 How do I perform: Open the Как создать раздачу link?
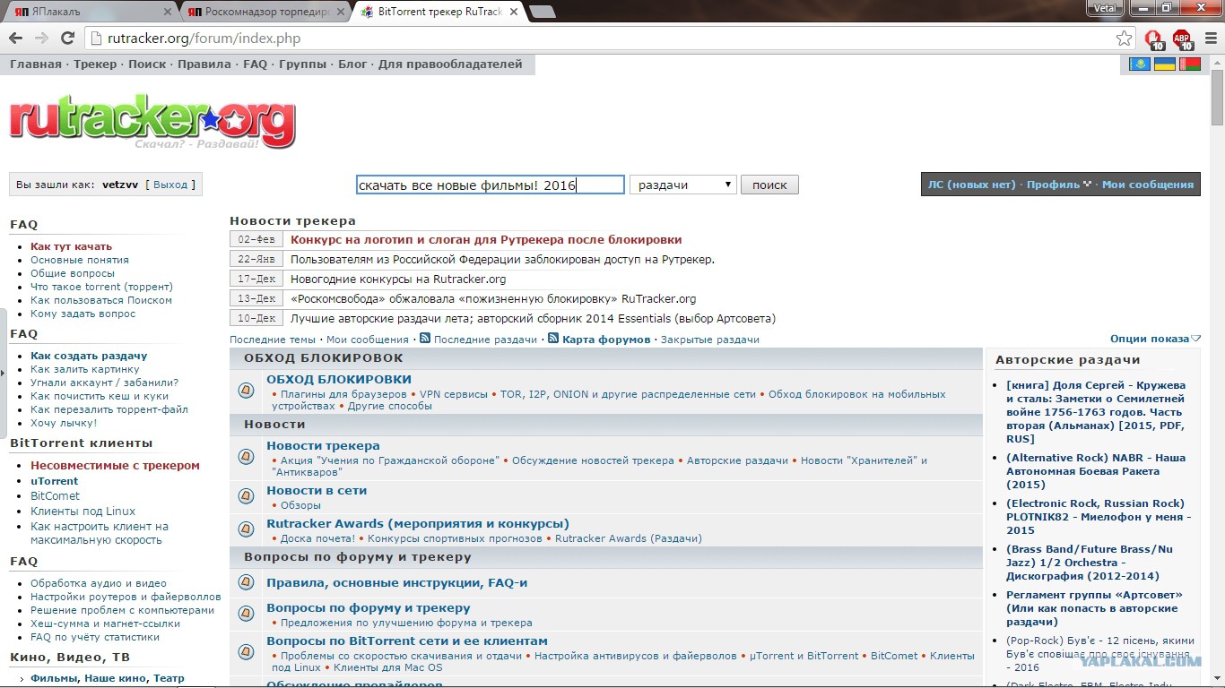tap(89, 356)
